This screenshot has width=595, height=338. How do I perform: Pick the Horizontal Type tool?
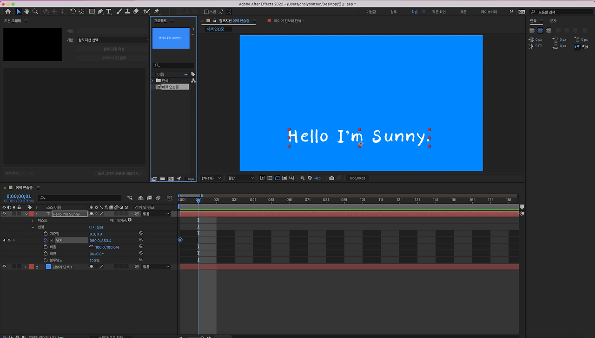(x=109, y=12)
